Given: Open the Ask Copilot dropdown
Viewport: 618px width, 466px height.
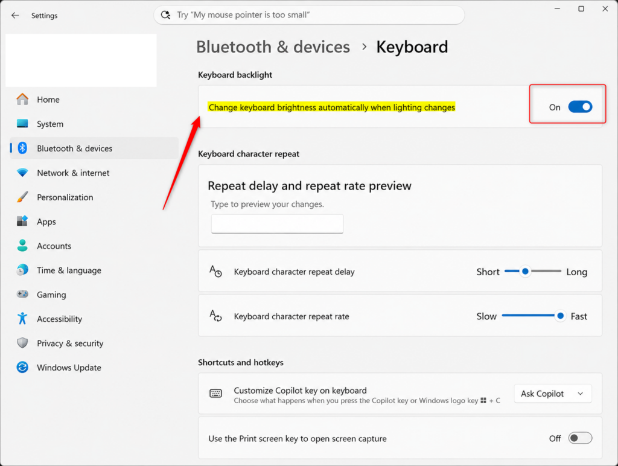Looking at the screenshot, I should 553,394.
